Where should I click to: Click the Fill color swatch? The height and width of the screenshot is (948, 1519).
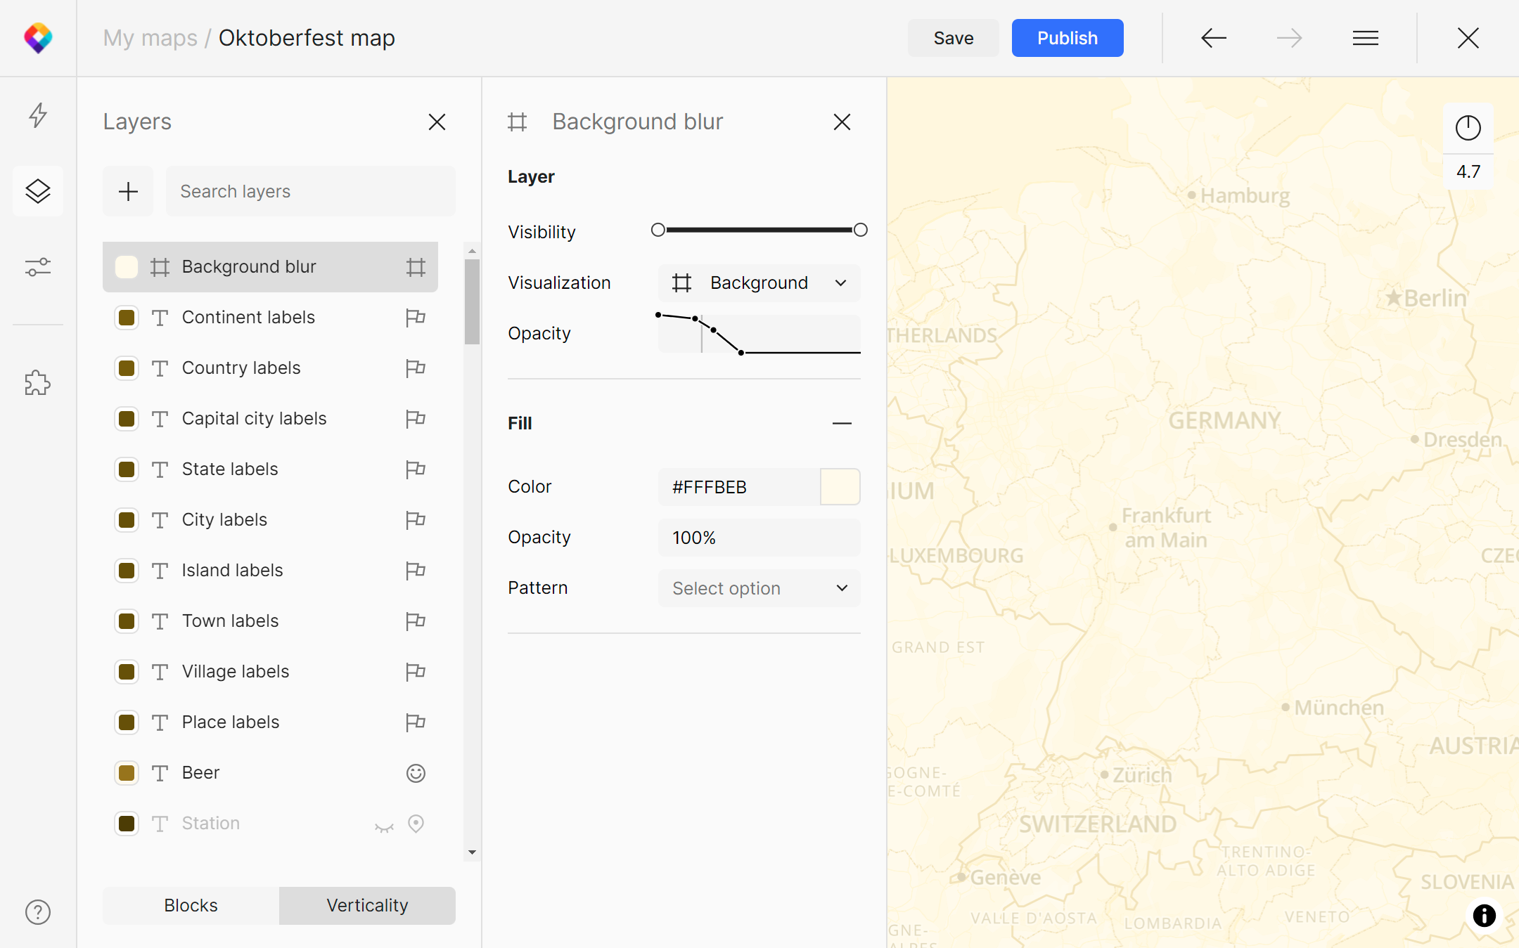point(840,486)
